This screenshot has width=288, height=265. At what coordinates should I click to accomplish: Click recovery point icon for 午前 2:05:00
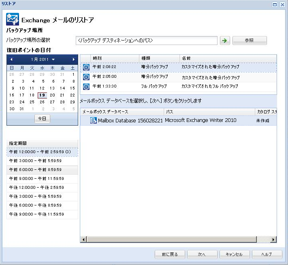coord(86,77)
